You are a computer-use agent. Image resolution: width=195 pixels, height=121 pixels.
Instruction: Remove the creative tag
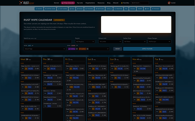(x=87, y=49)
